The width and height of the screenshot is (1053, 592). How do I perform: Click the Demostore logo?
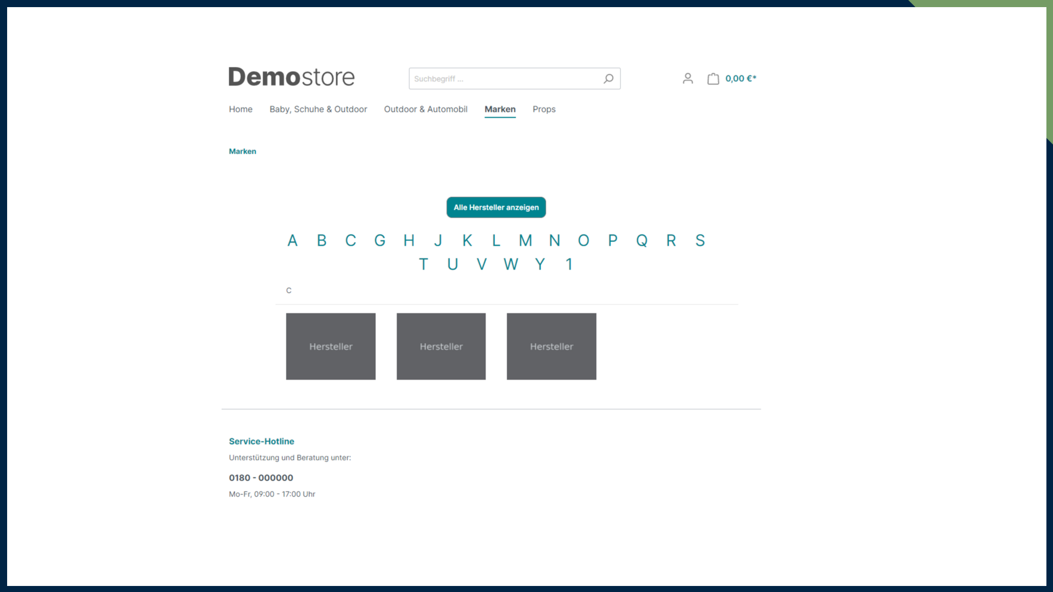coord(291,77)
